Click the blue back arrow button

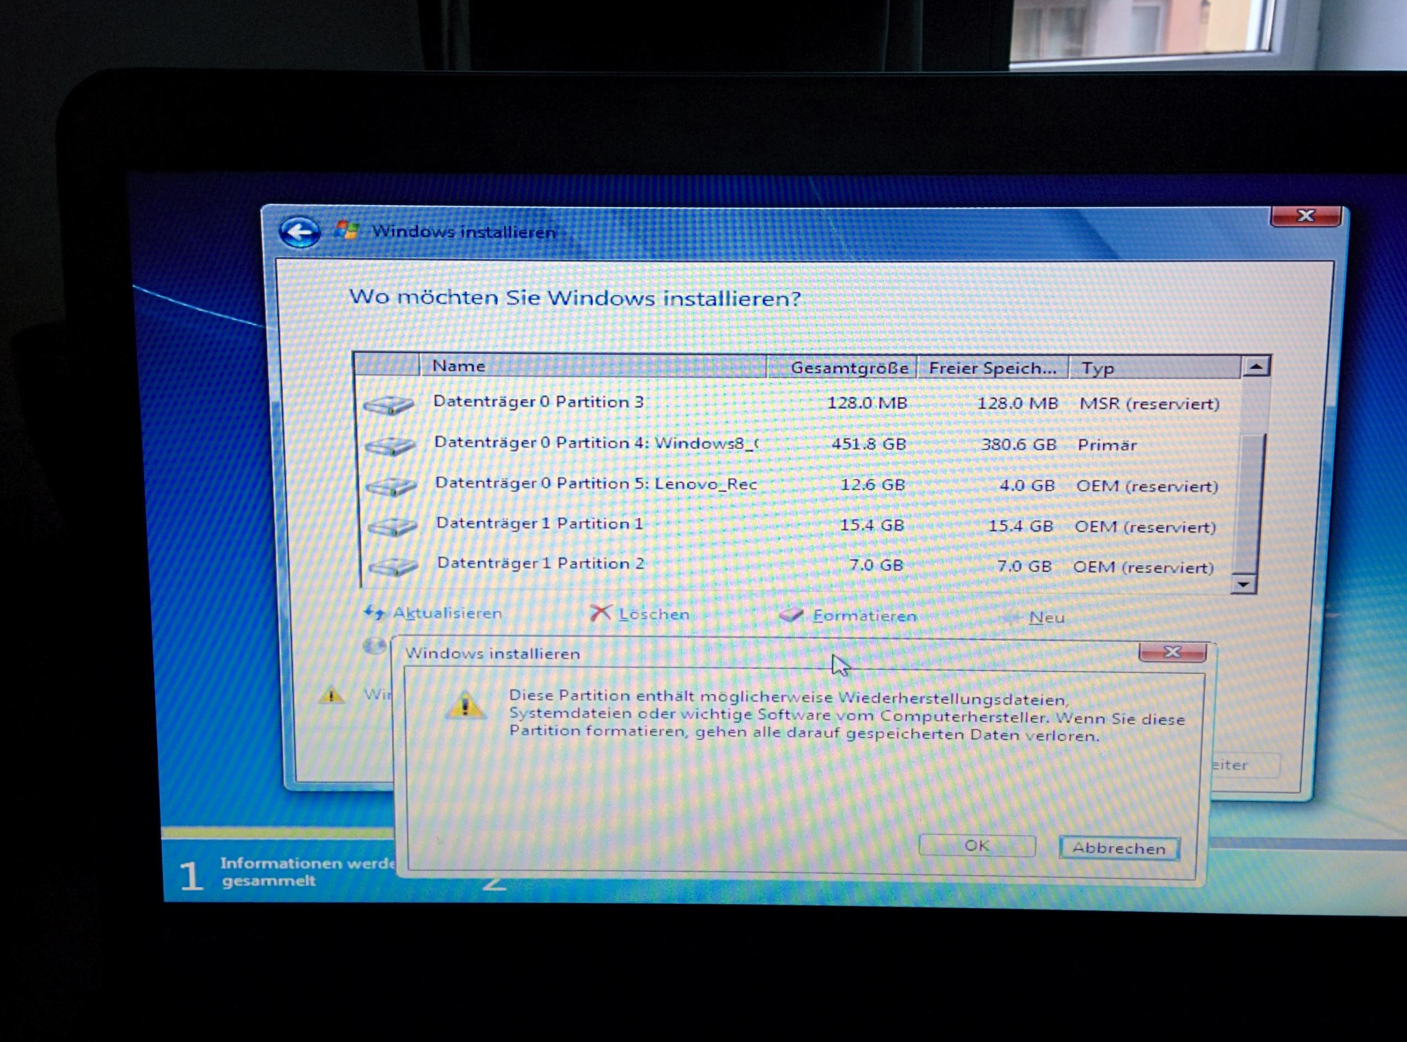tap(299, 232)
